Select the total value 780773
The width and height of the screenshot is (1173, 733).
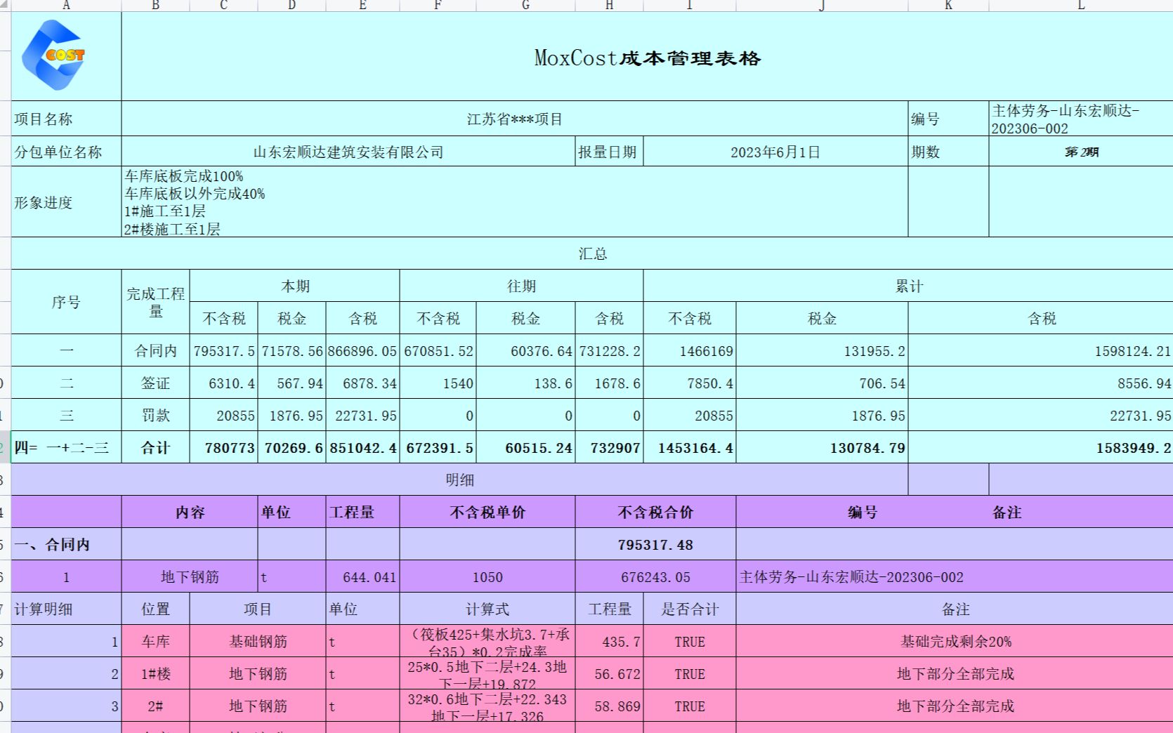click(223, 447)
